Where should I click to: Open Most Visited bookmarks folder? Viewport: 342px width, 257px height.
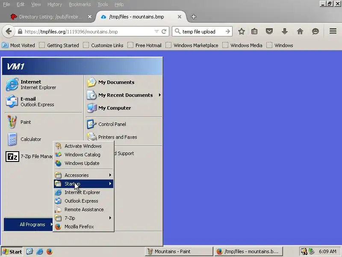click(18, 45)
